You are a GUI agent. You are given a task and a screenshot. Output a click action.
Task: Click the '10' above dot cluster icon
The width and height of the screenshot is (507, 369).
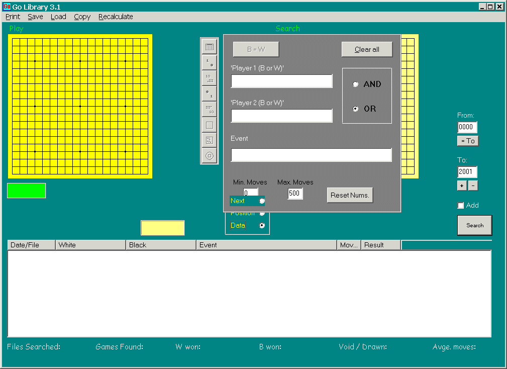[210, 78]
